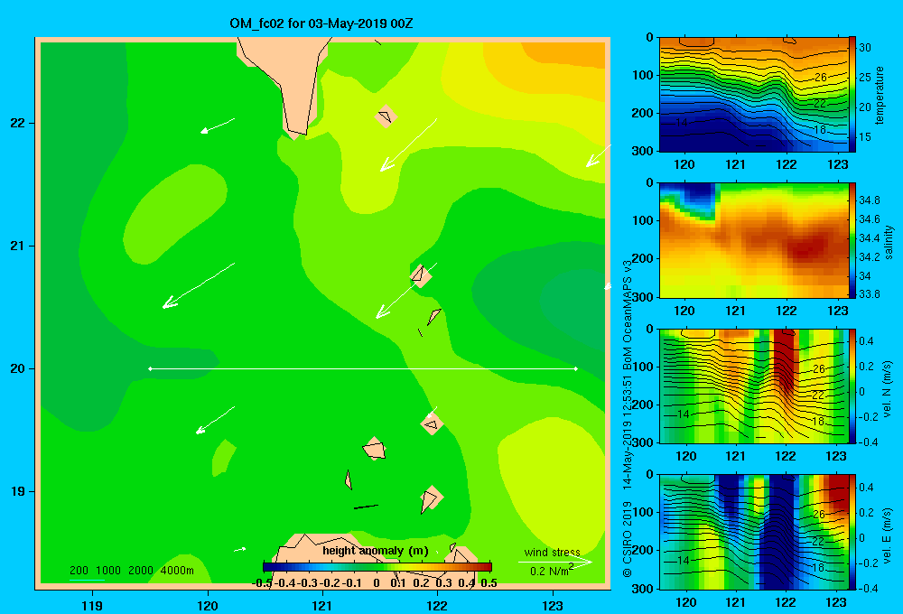Viewport: 903px width, 614px height.
Task: Click the salinity panel color bar
Action: [x=852, y=240]
